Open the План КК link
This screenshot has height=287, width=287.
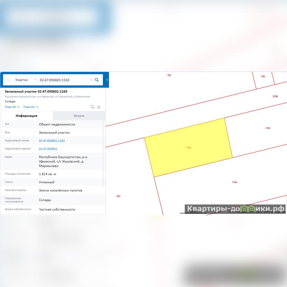click(30, 107)
